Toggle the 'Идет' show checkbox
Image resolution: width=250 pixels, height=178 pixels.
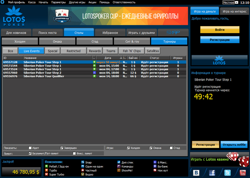click(x=30, y=148)
